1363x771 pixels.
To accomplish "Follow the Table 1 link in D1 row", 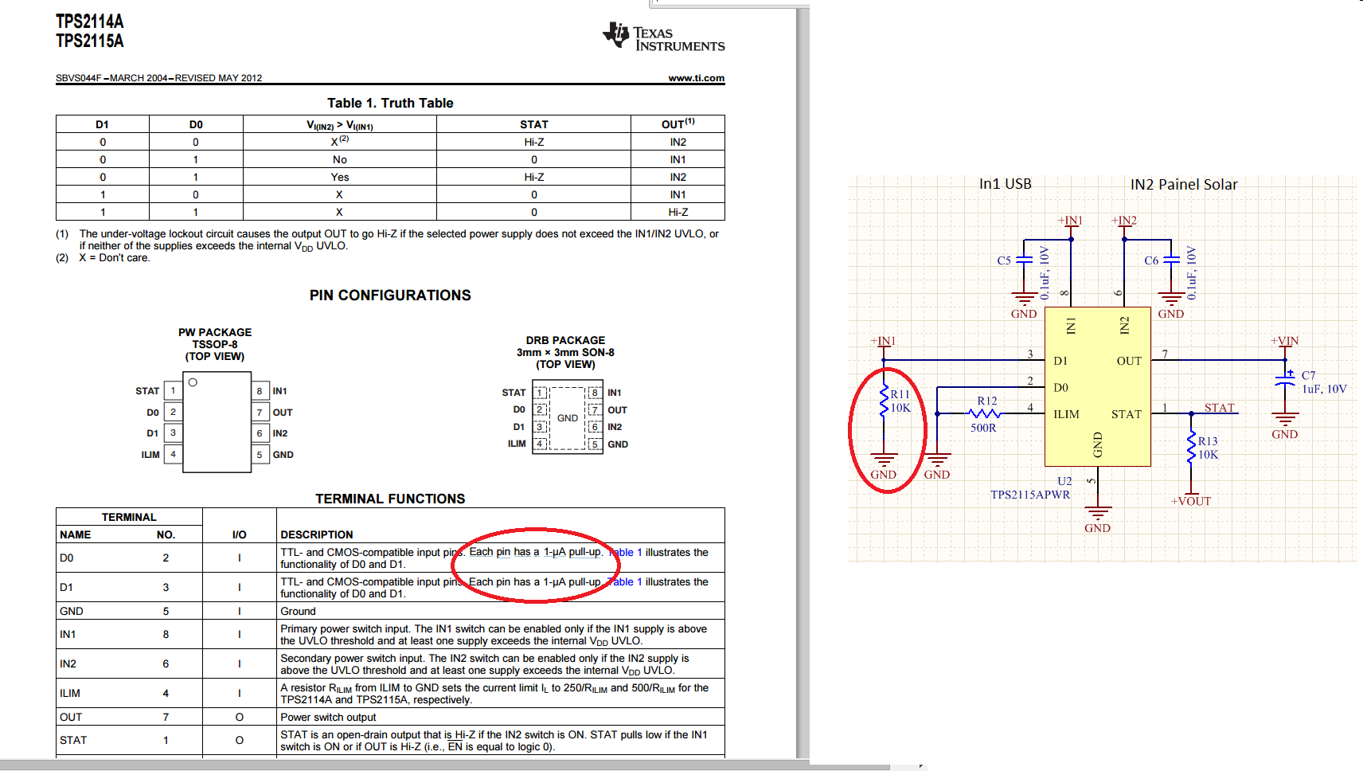I will tap(625, 581).
